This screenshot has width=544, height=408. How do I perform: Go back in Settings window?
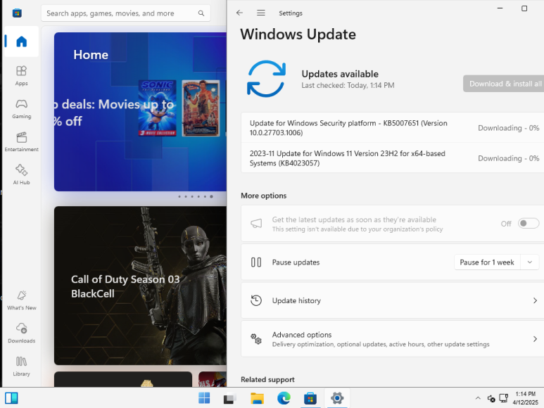tap(239, 13)
